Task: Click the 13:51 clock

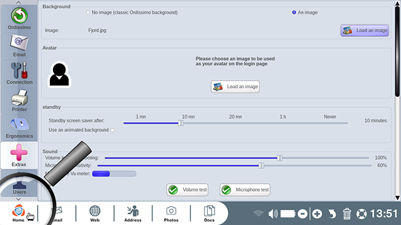Action: click(x=384, y=213)
